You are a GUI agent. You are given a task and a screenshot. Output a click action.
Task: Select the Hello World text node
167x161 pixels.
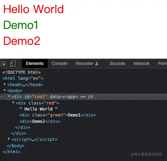point(38,109)
